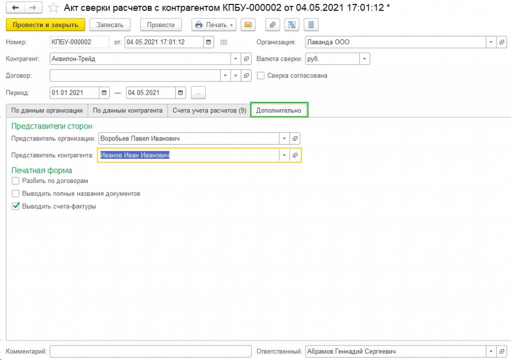Open Счета учета расчетов (9) tab
The width and height of the screenshot is (511, 360).
pyautogui.click(x=209, y=111)
